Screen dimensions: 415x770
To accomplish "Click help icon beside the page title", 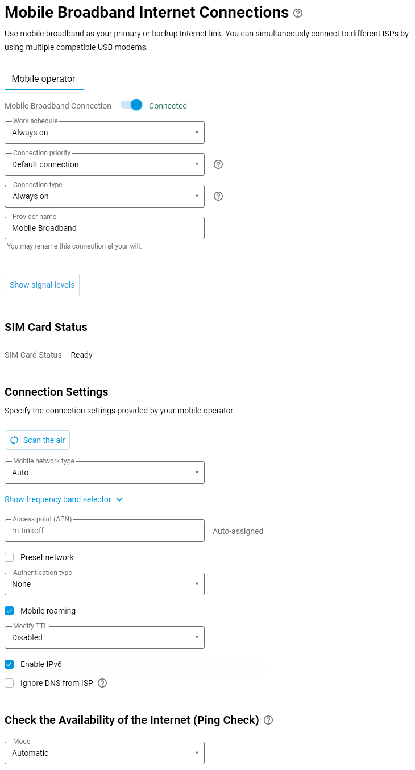I will (x=298, y=13).
